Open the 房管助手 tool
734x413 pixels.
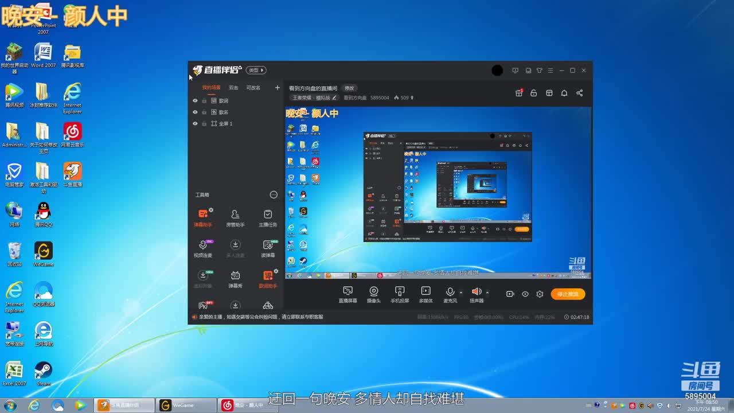[235, 217]
